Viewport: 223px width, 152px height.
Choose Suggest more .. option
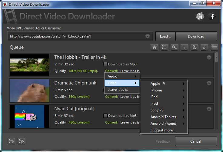(x=164, y=130)
